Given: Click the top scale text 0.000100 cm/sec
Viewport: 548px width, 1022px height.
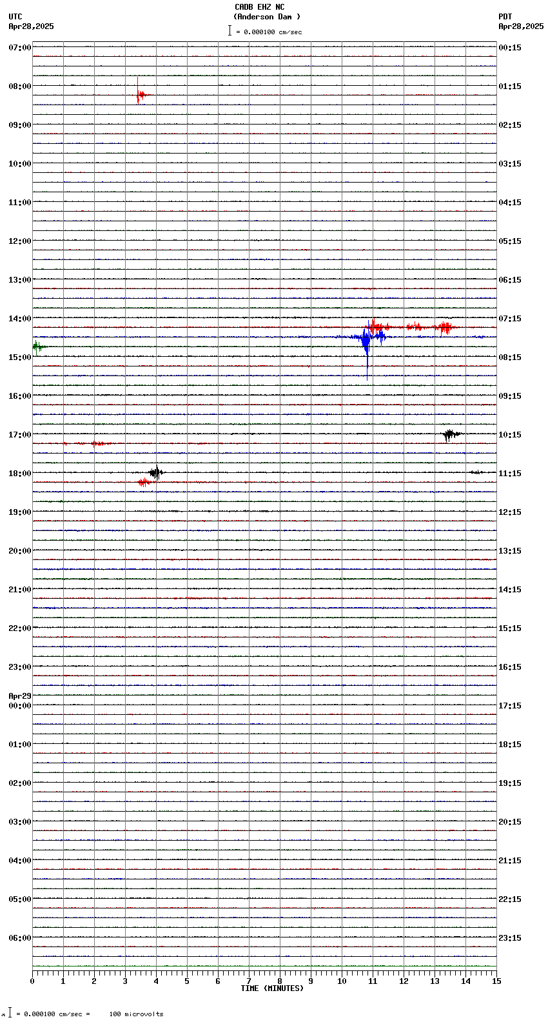Looking at the screenshot, I should tap(273, 32).
